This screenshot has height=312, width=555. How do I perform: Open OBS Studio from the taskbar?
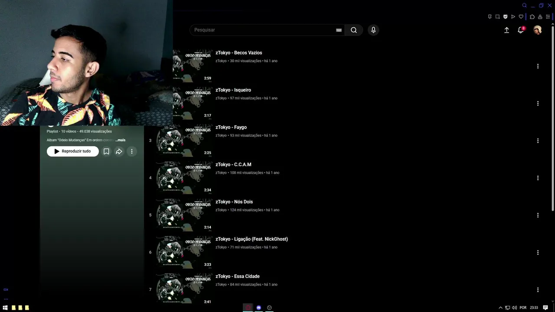click(269, 308)
